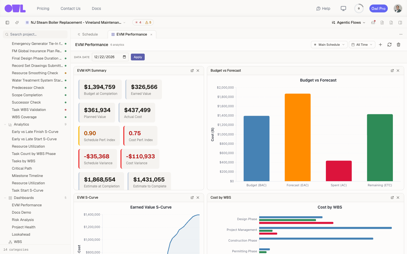Click the blue Budget (BAC) bar
Image resolution: width=407 pixels, height=254 pixels.
[x=256, y=148]
